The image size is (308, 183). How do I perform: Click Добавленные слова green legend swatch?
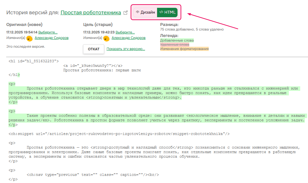tap(177, 40)
